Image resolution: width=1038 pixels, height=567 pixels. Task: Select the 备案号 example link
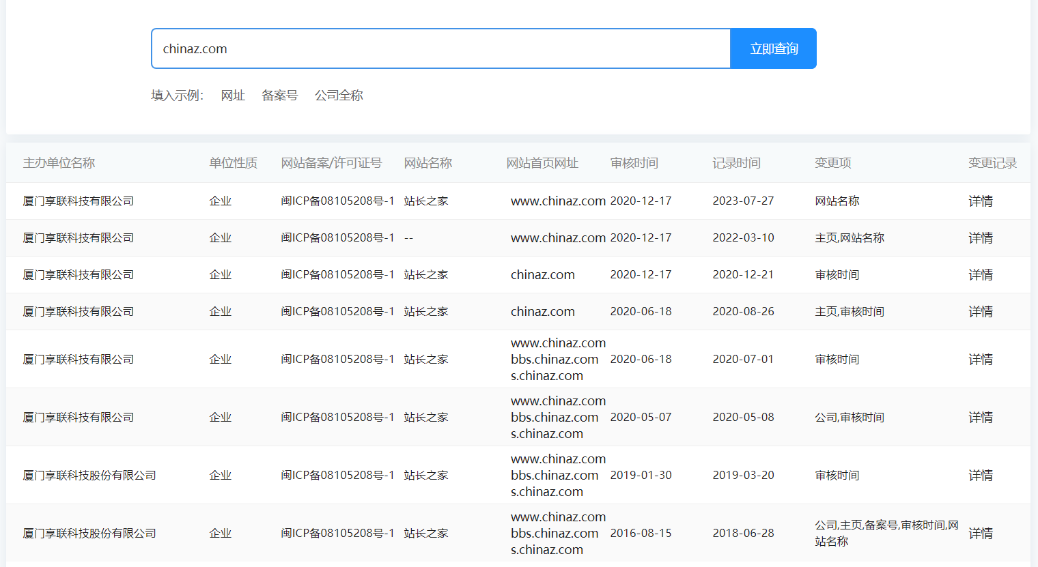(280, 96)
